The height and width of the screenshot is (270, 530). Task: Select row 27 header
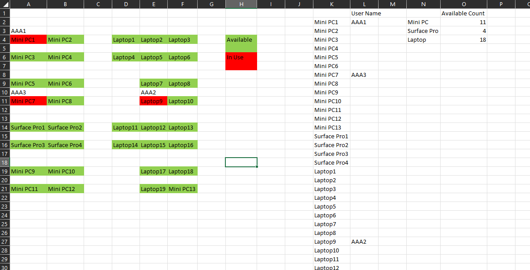(x=5, y=241)
